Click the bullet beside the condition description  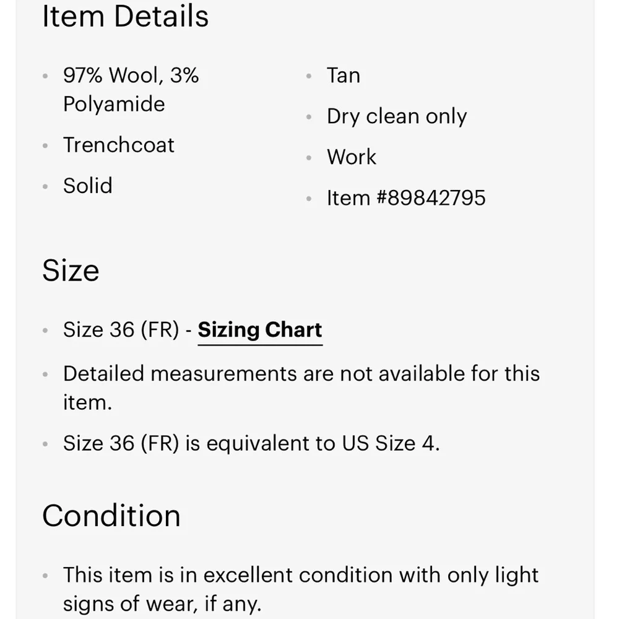45,576
